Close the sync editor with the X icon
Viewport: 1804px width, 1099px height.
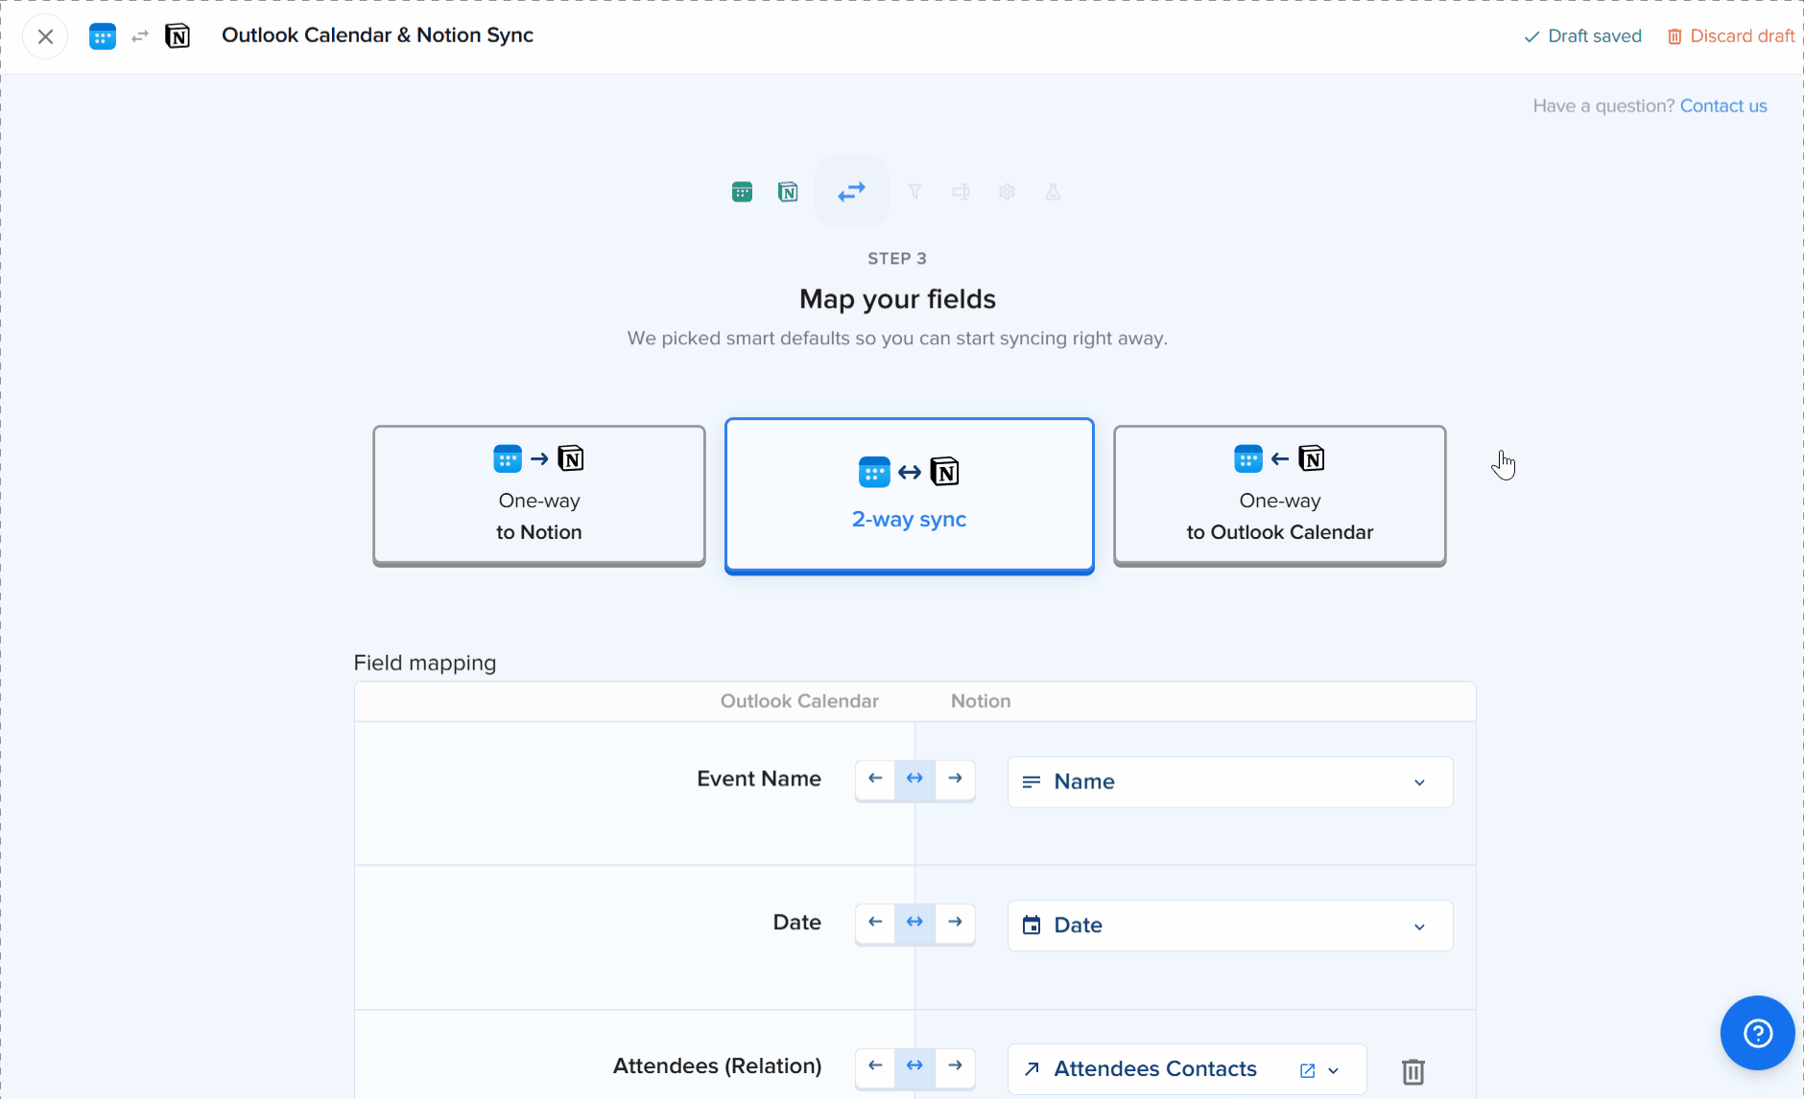pos(45,36)
